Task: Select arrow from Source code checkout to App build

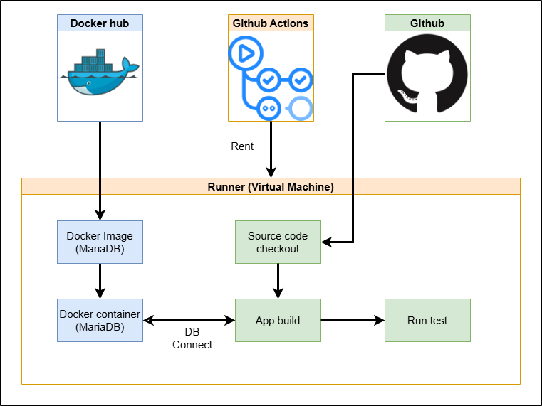Action: tap(278, 281)
